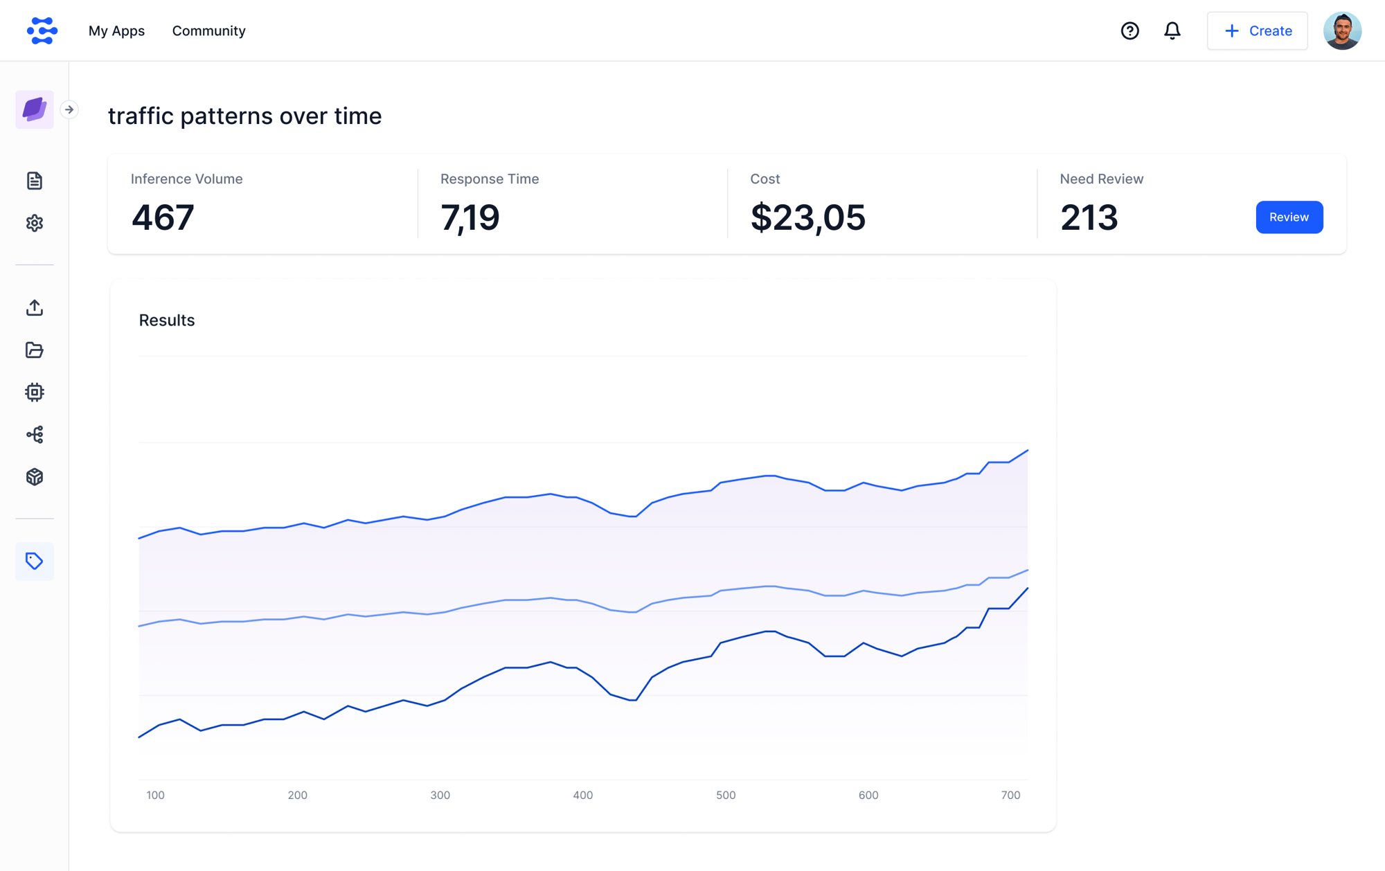Click the 400 label on chart axis
1385x871 pixels.
[x=582, y=795]
